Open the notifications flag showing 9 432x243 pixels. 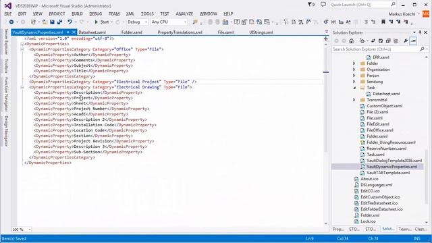click(311, 5)
